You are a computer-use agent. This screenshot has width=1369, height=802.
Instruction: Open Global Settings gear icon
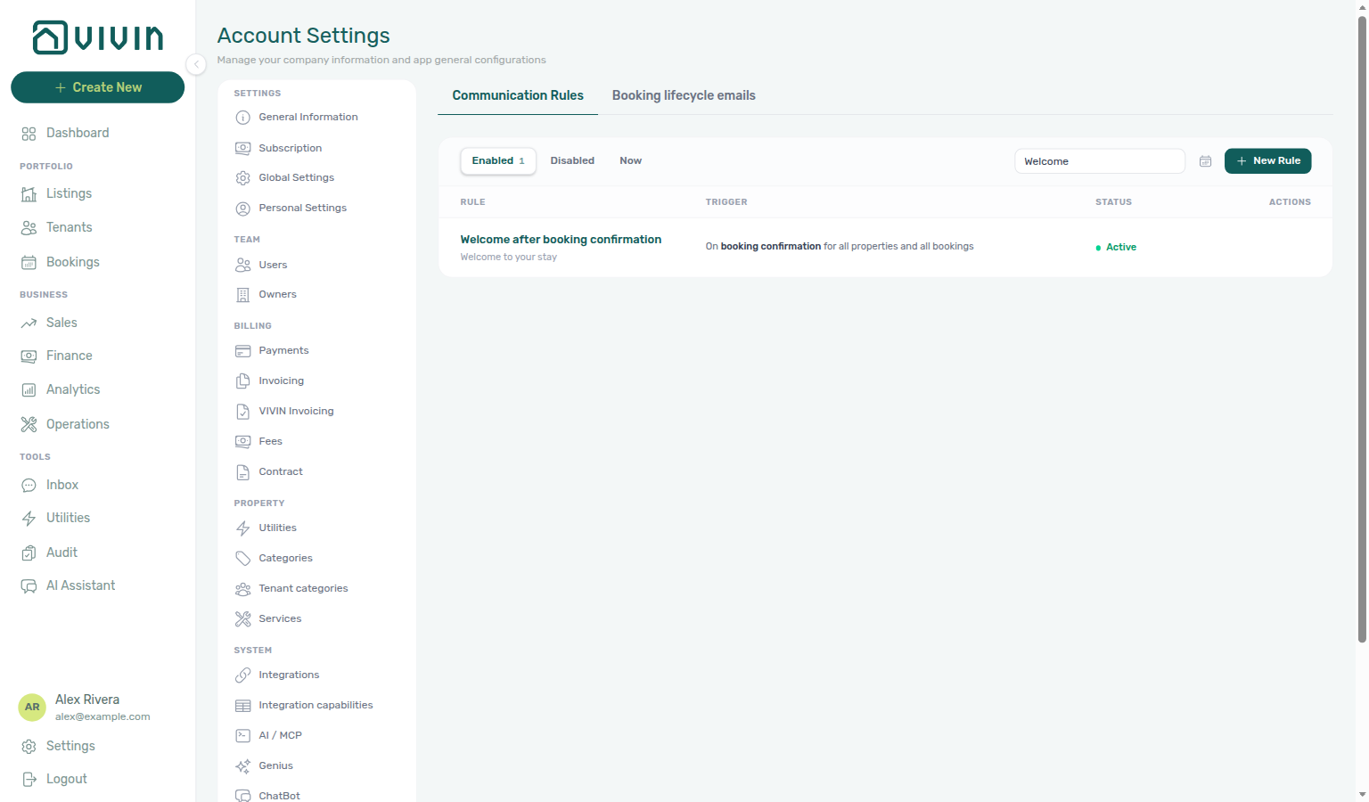click(242, 177)
